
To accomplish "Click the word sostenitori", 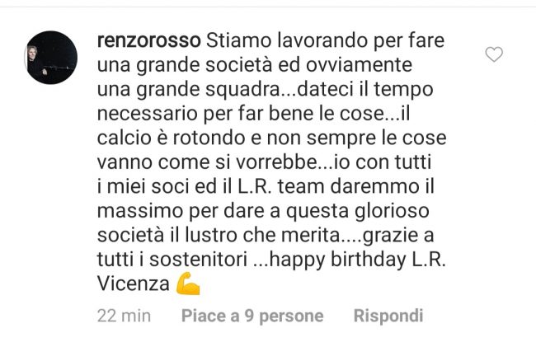I will tap(198, 260).
